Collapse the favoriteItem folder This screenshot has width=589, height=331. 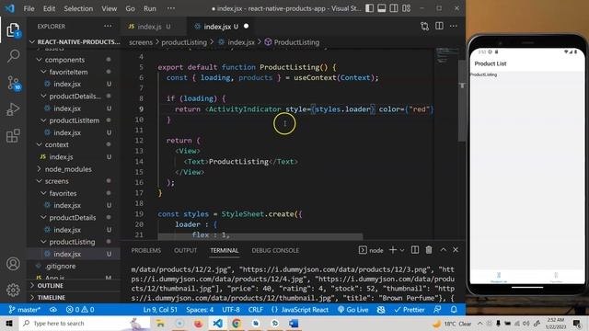click(74, 72)
